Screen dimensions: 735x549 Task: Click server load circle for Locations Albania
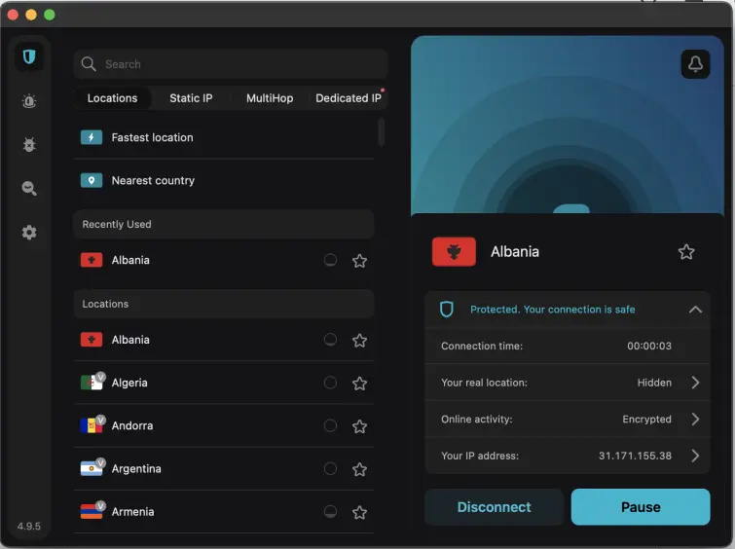(330, 340)
